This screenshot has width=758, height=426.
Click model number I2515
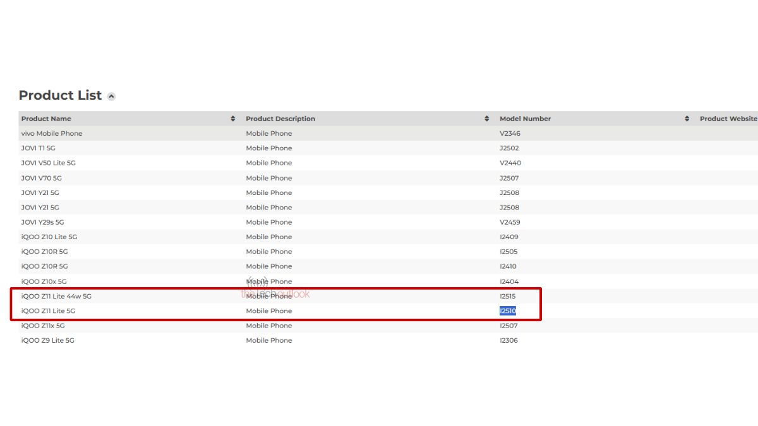tap(508, 296)
